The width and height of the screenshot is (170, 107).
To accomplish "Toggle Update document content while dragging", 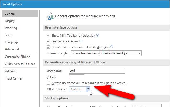I will point(48,47).
